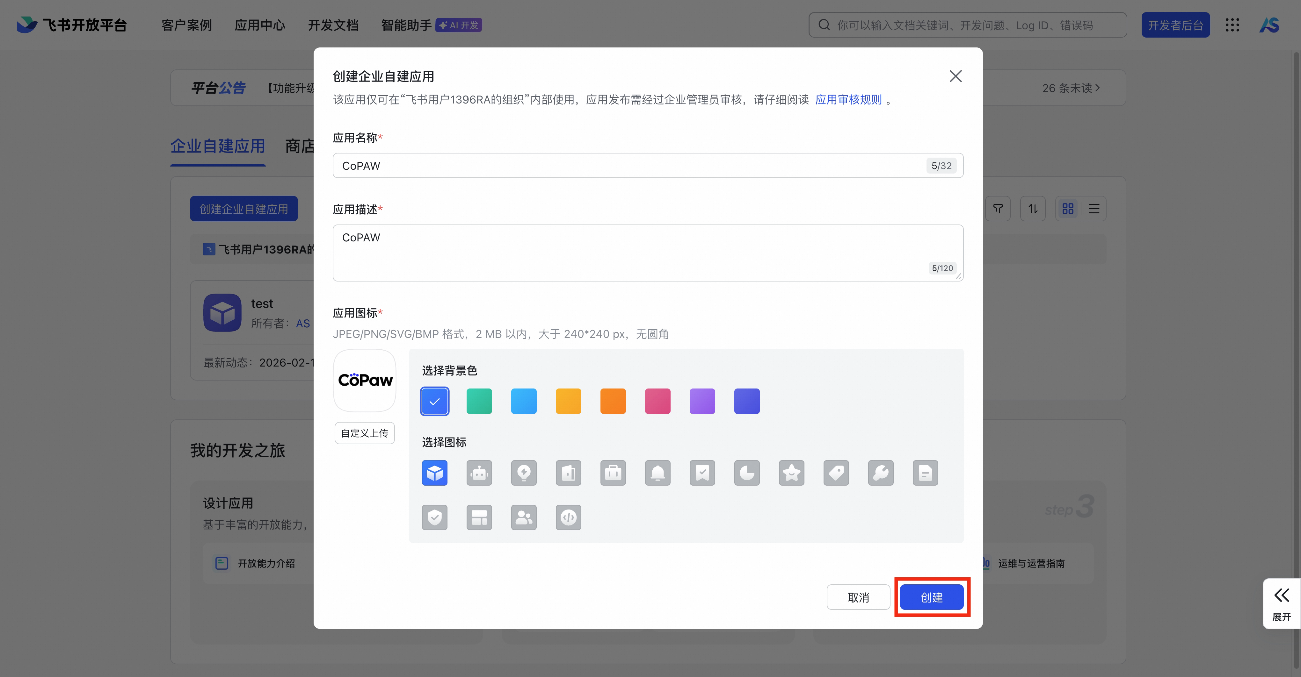
Task: Click the 创建 button
Action: pyautogui.click(x=931, y=597)
